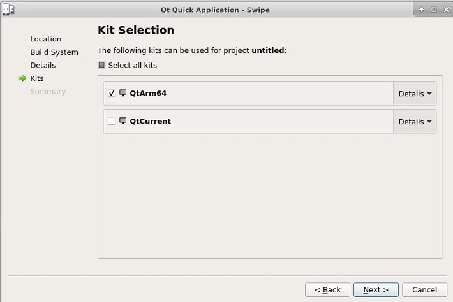Image resolution: width=453 pixels, height=302 pixels.
Task: Go back with the Back button
Action: (x=327, y=290)
